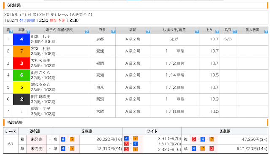
Task: Open help icon for 上り column
Action: pyautogui.click(x=217, y=32)
